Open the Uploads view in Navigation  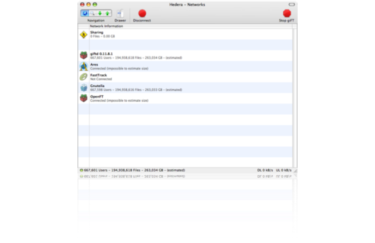pos(108,12)
